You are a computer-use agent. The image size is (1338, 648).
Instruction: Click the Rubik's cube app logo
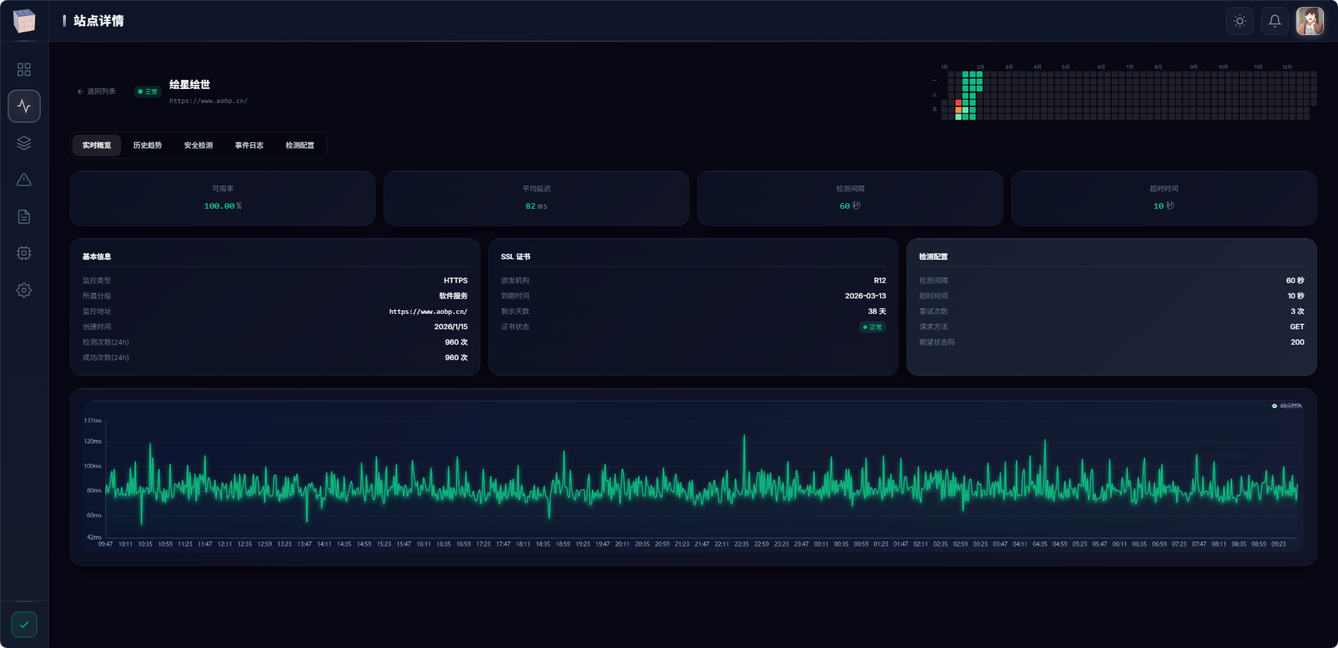click(x=24, y=21)
